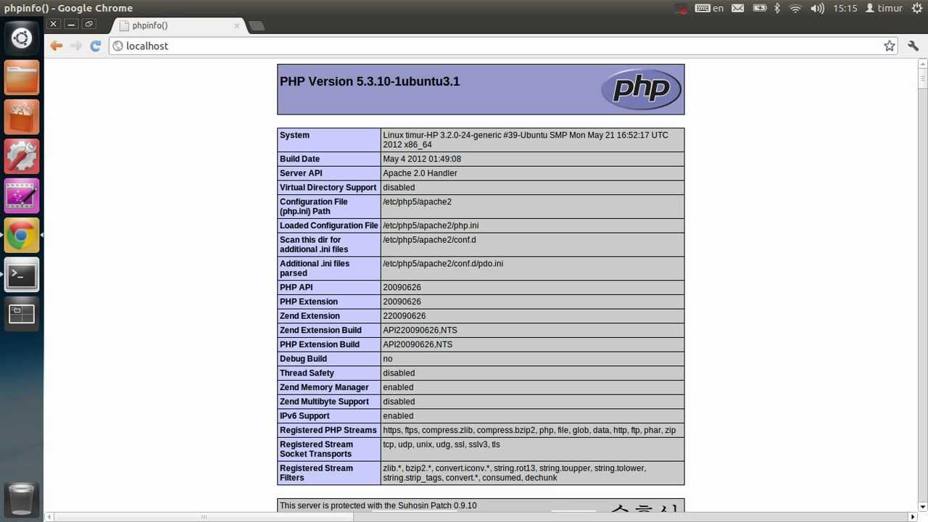Open the mail envelope indicator
Viewport: 928px width, 522px height.
coord(737,8)
